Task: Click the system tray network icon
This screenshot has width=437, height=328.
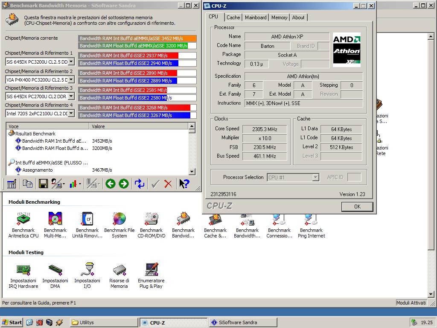Action: [414, 322]
